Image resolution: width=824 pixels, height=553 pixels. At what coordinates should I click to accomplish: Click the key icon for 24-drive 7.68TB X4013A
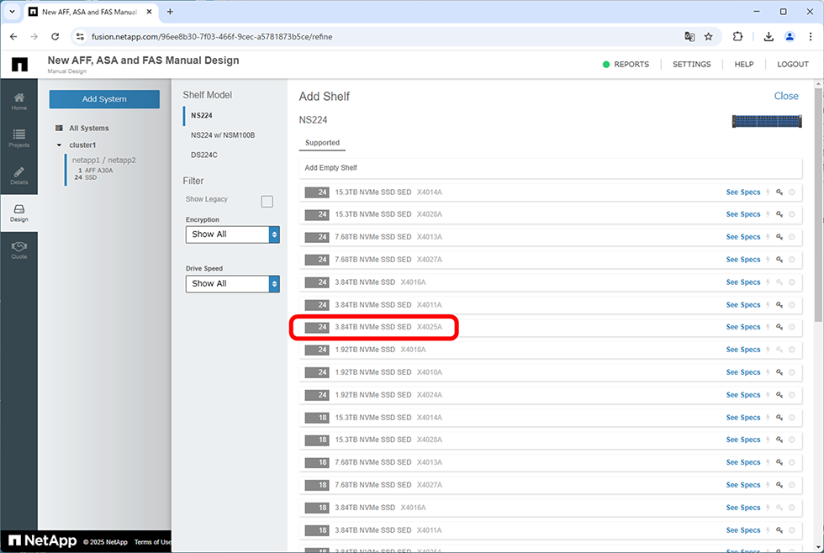click(x=779, y=237)
